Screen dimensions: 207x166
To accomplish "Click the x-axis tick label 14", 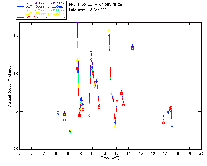I will pos(129,154).
